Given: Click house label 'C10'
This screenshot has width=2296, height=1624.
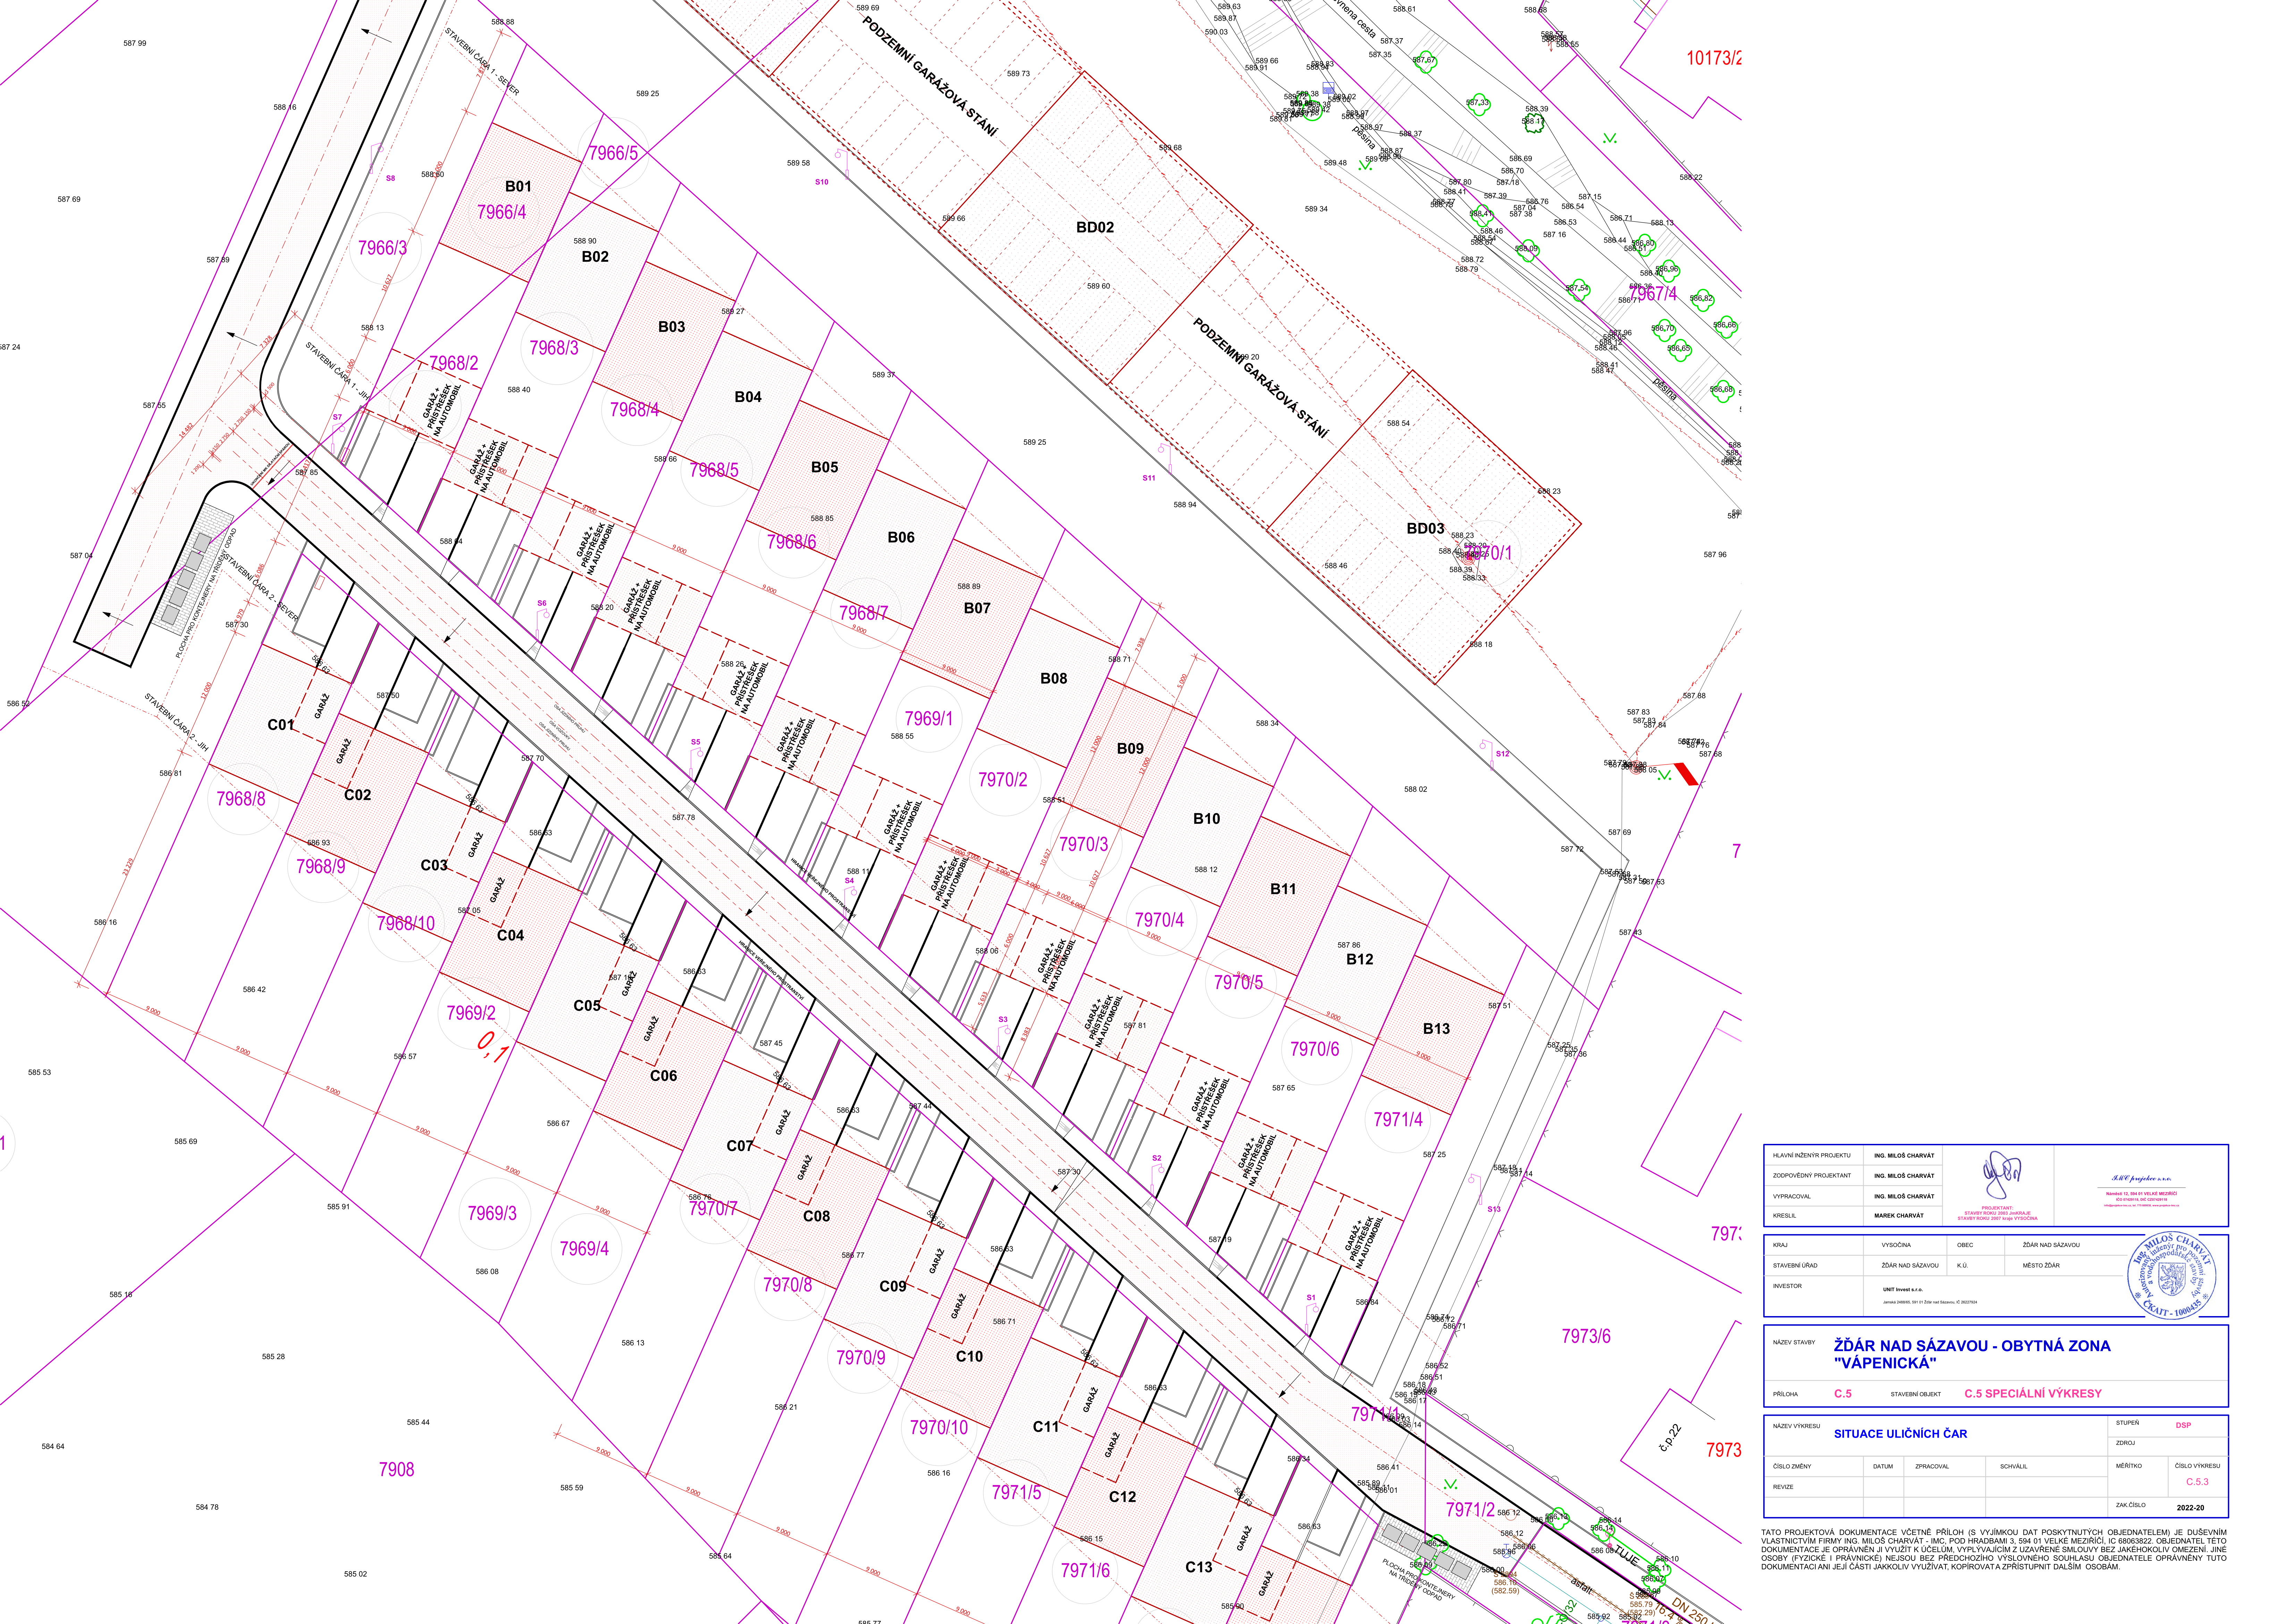Looking at the screenshot, I should (x=969, y=1357).
